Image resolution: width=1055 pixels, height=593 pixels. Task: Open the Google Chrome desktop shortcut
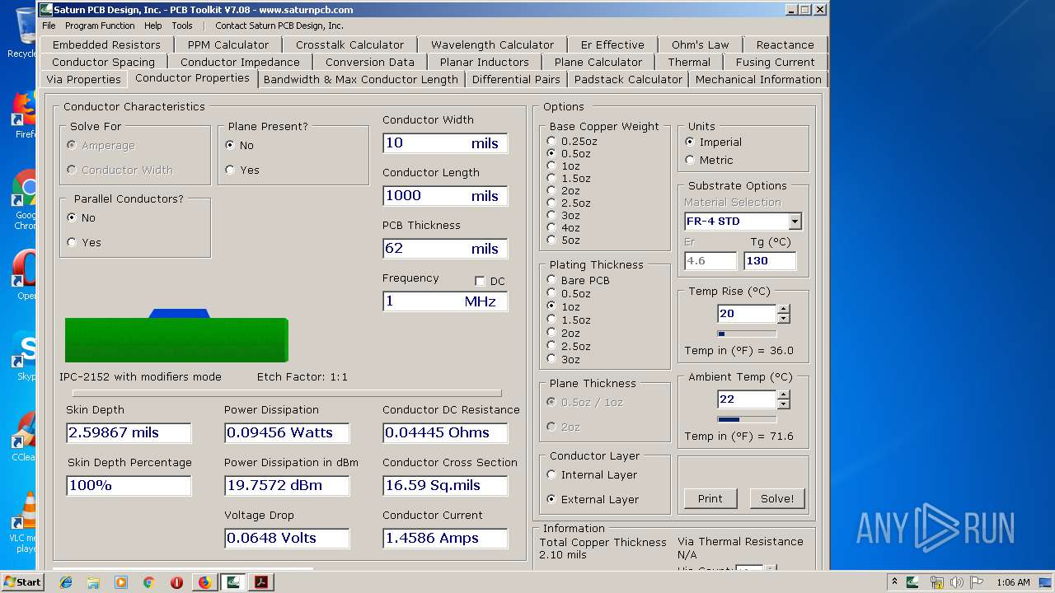[24, 200]
